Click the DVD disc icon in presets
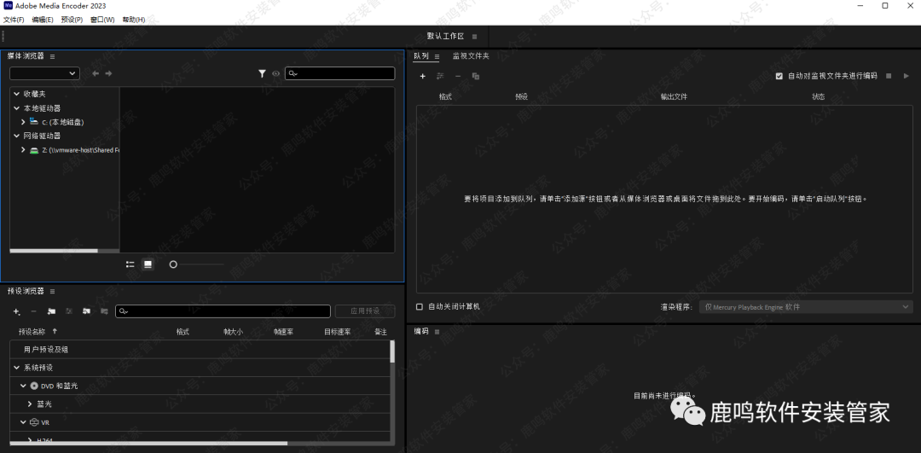 point(34,386)
